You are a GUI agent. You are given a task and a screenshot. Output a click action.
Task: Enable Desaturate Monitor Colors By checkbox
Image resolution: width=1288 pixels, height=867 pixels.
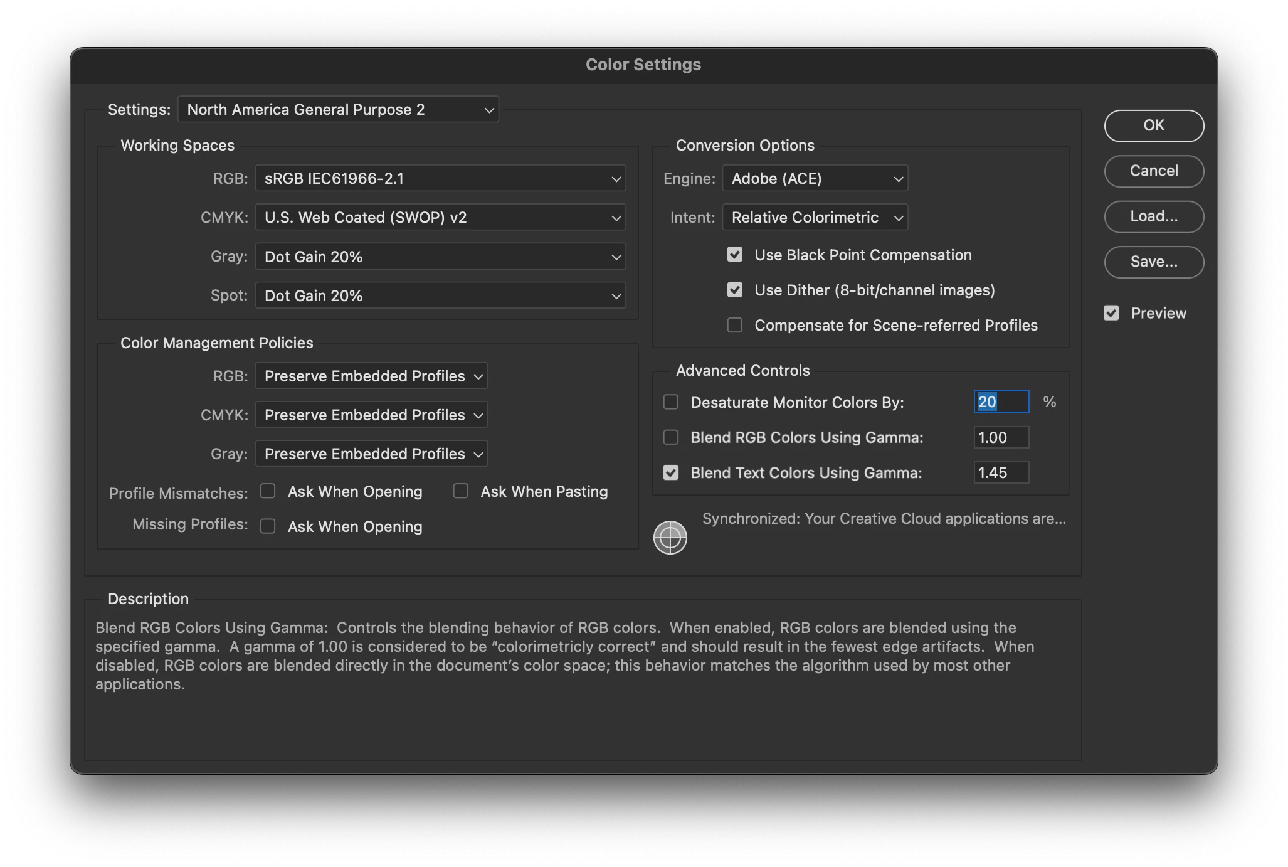pyautogui.click(x=671, y=402)
